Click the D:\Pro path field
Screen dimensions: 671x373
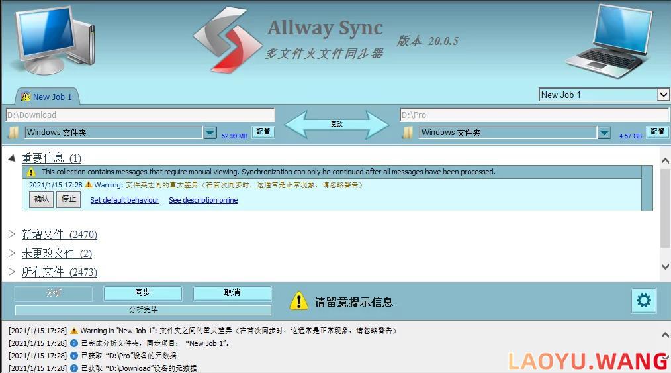coord(535,115)
